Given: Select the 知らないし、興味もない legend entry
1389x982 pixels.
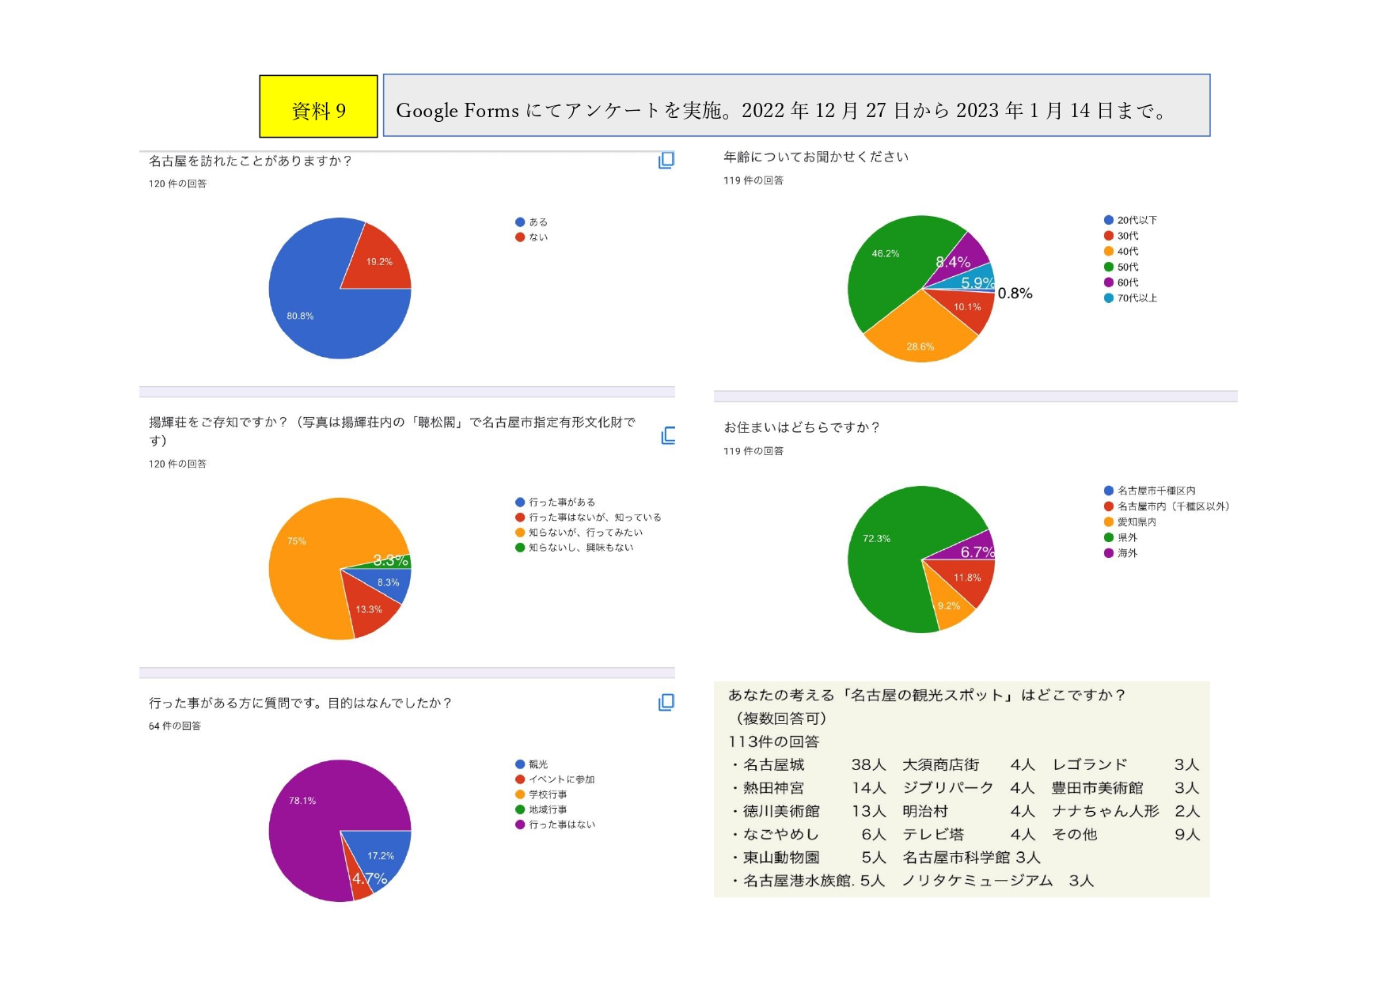Looking at the screenshot, I should tap(580, 548).
